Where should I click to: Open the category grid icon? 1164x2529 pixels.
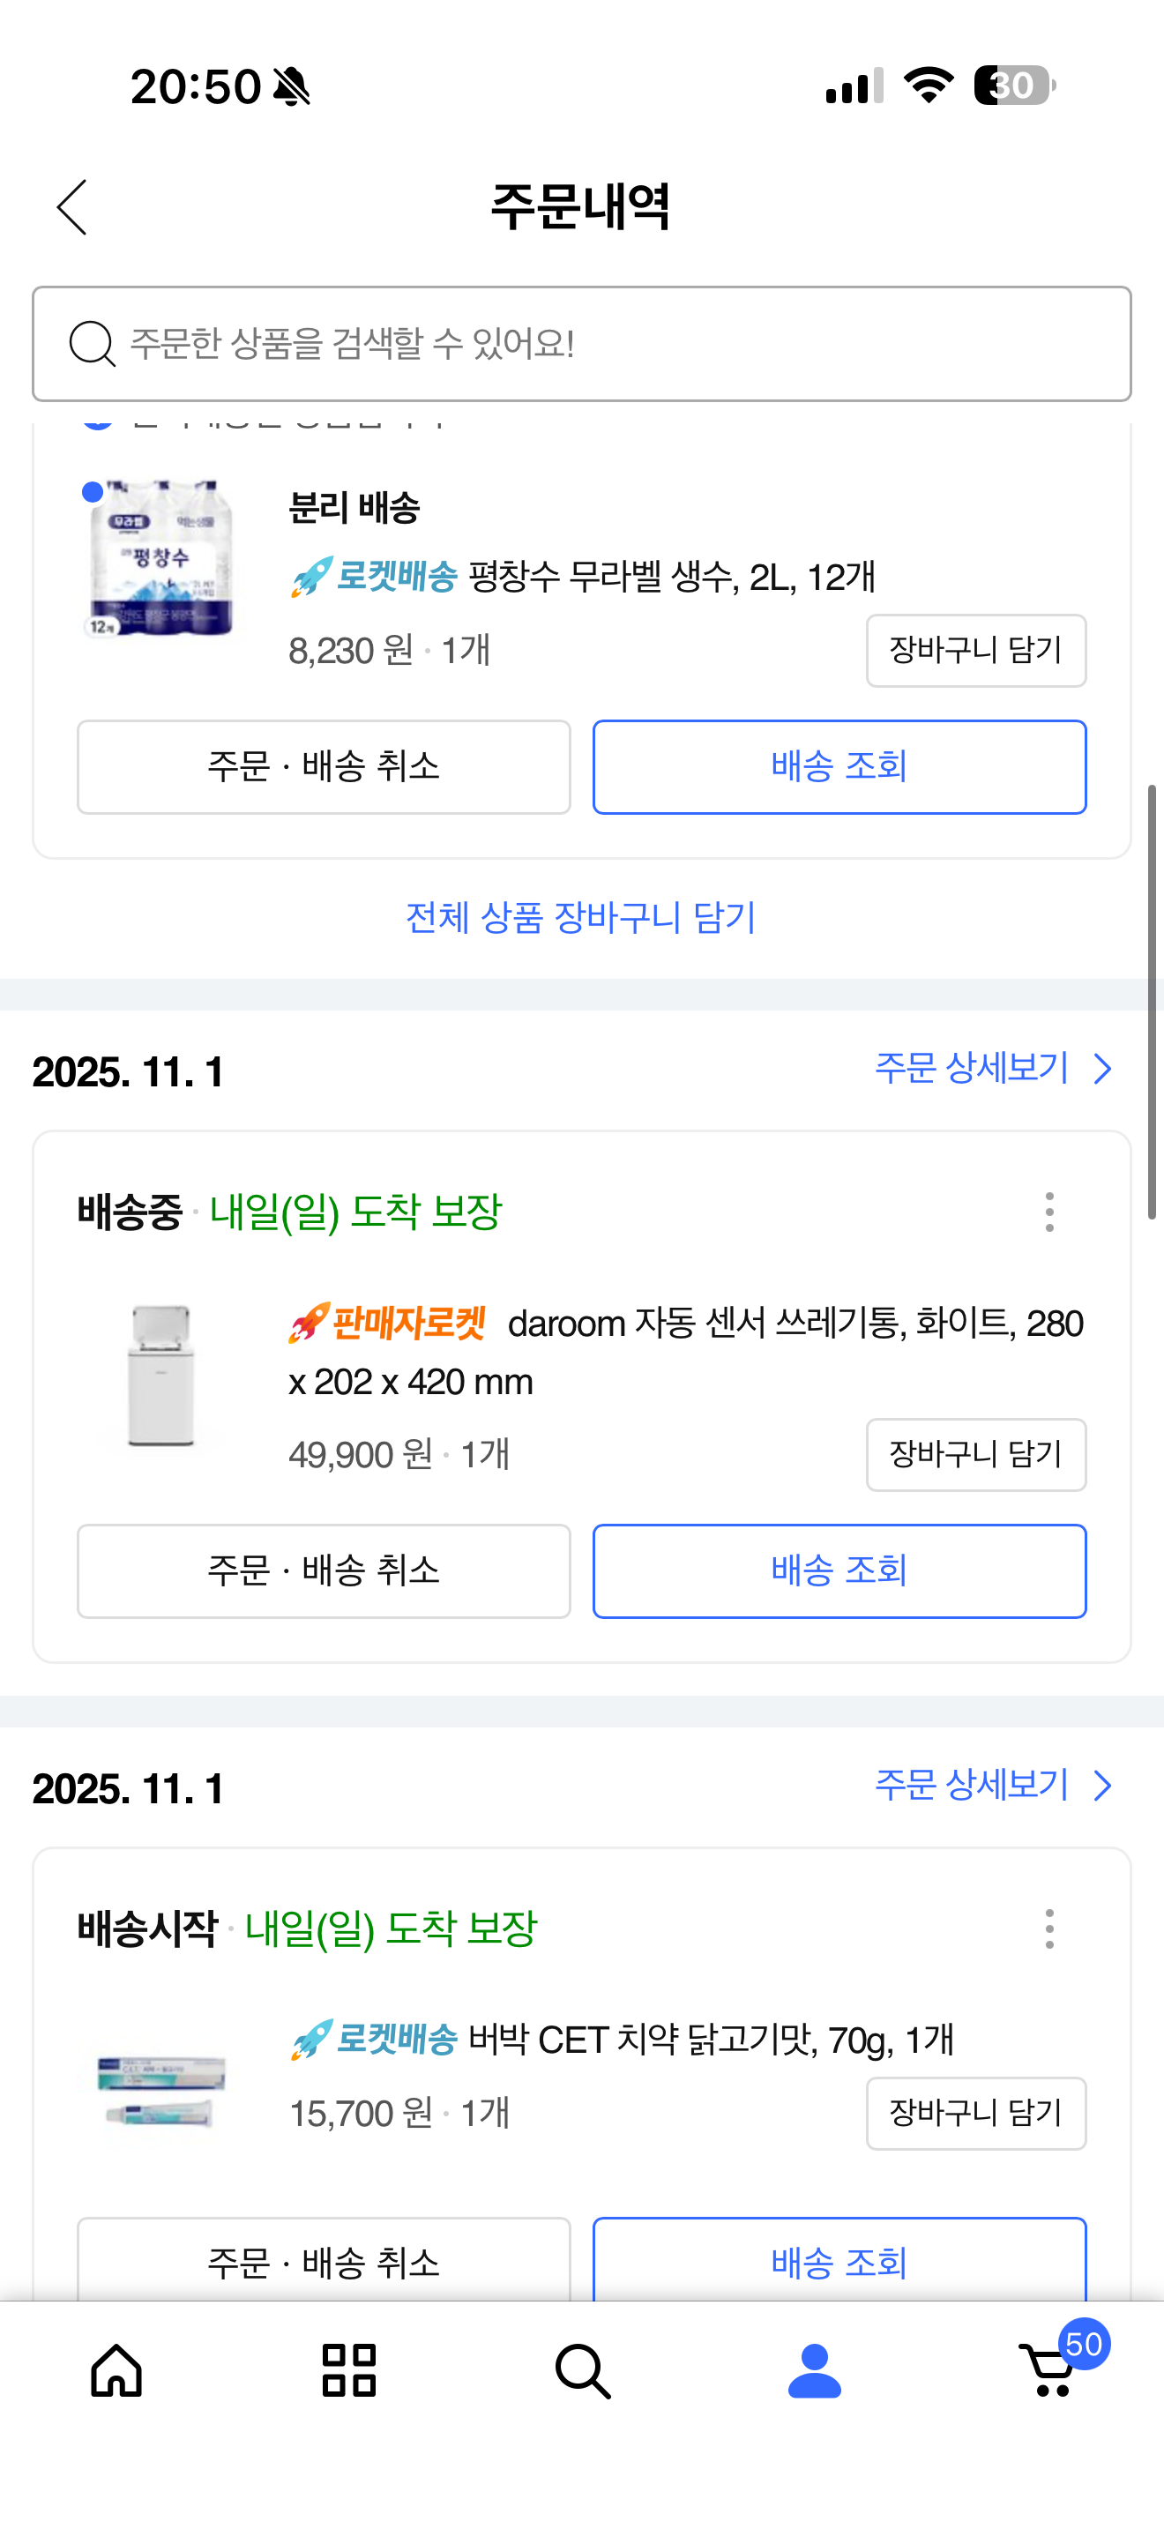click(x=349, y=2370)
